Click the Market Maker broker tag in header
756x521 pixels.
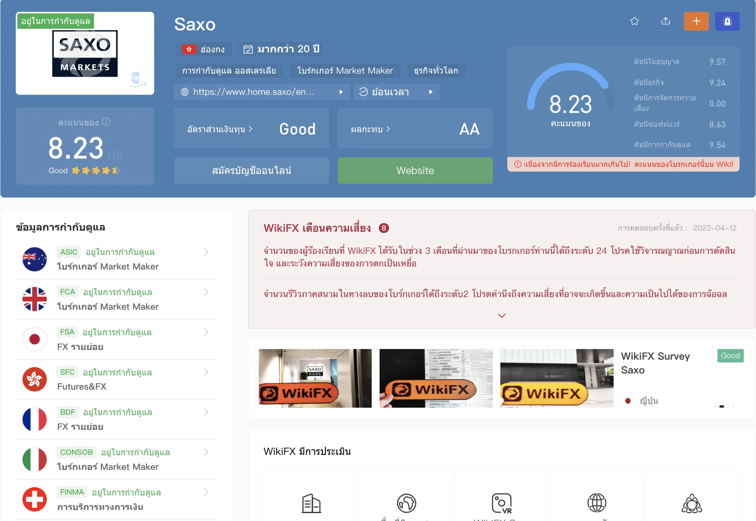click(x=345, y=70)
